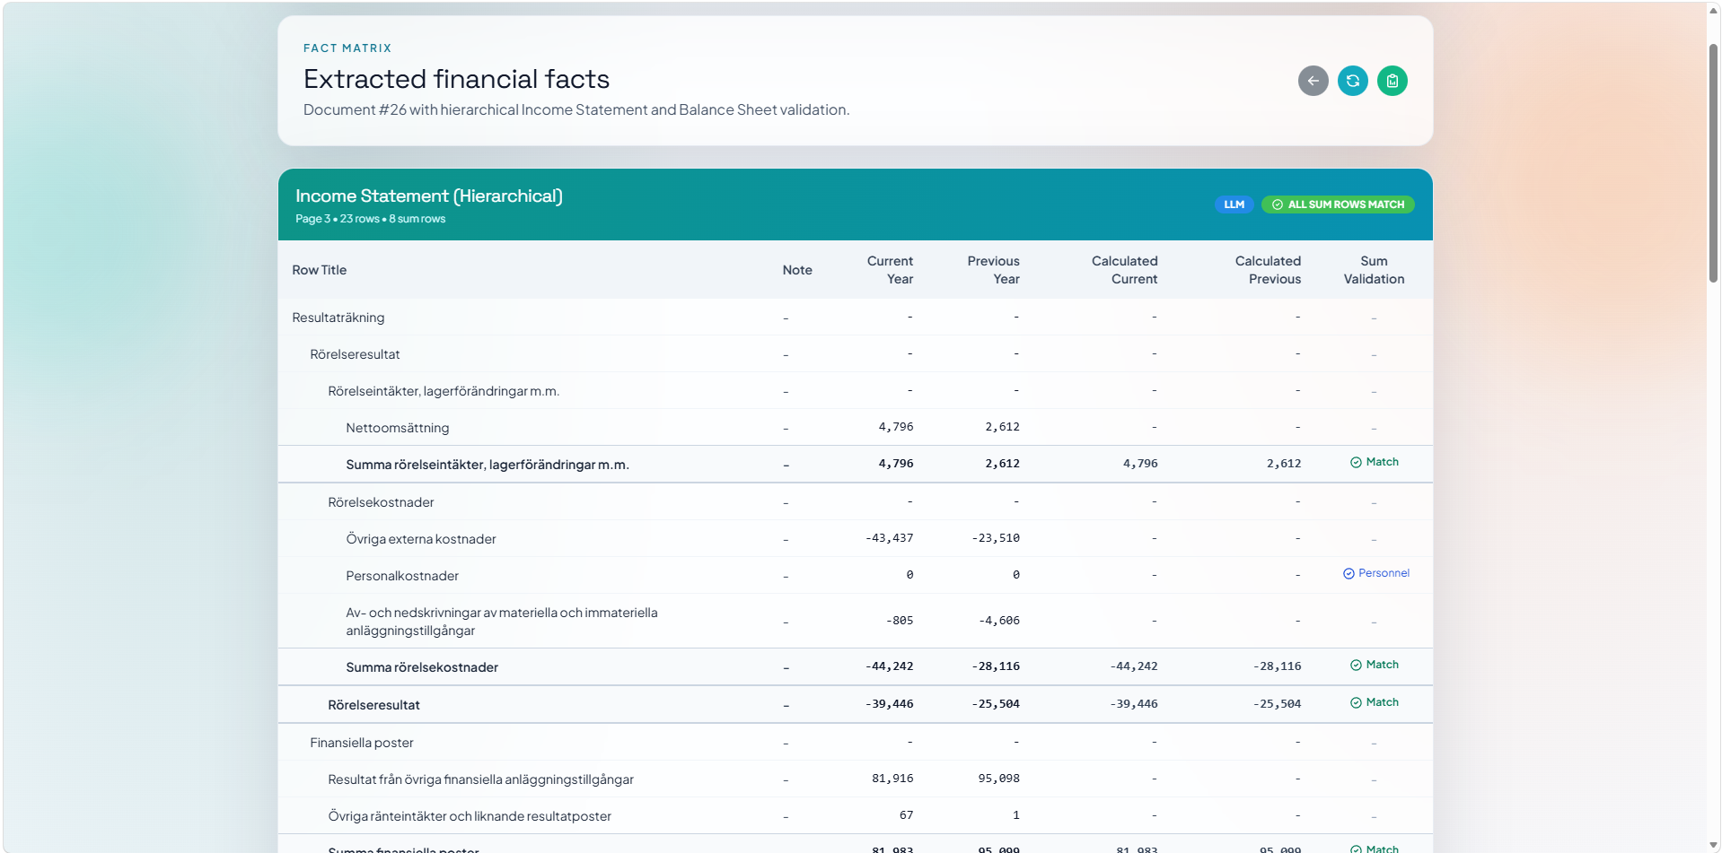Select the Övriga externa kostnader row
This screenshot has width=1722, height=853.
tap(855, 539)
